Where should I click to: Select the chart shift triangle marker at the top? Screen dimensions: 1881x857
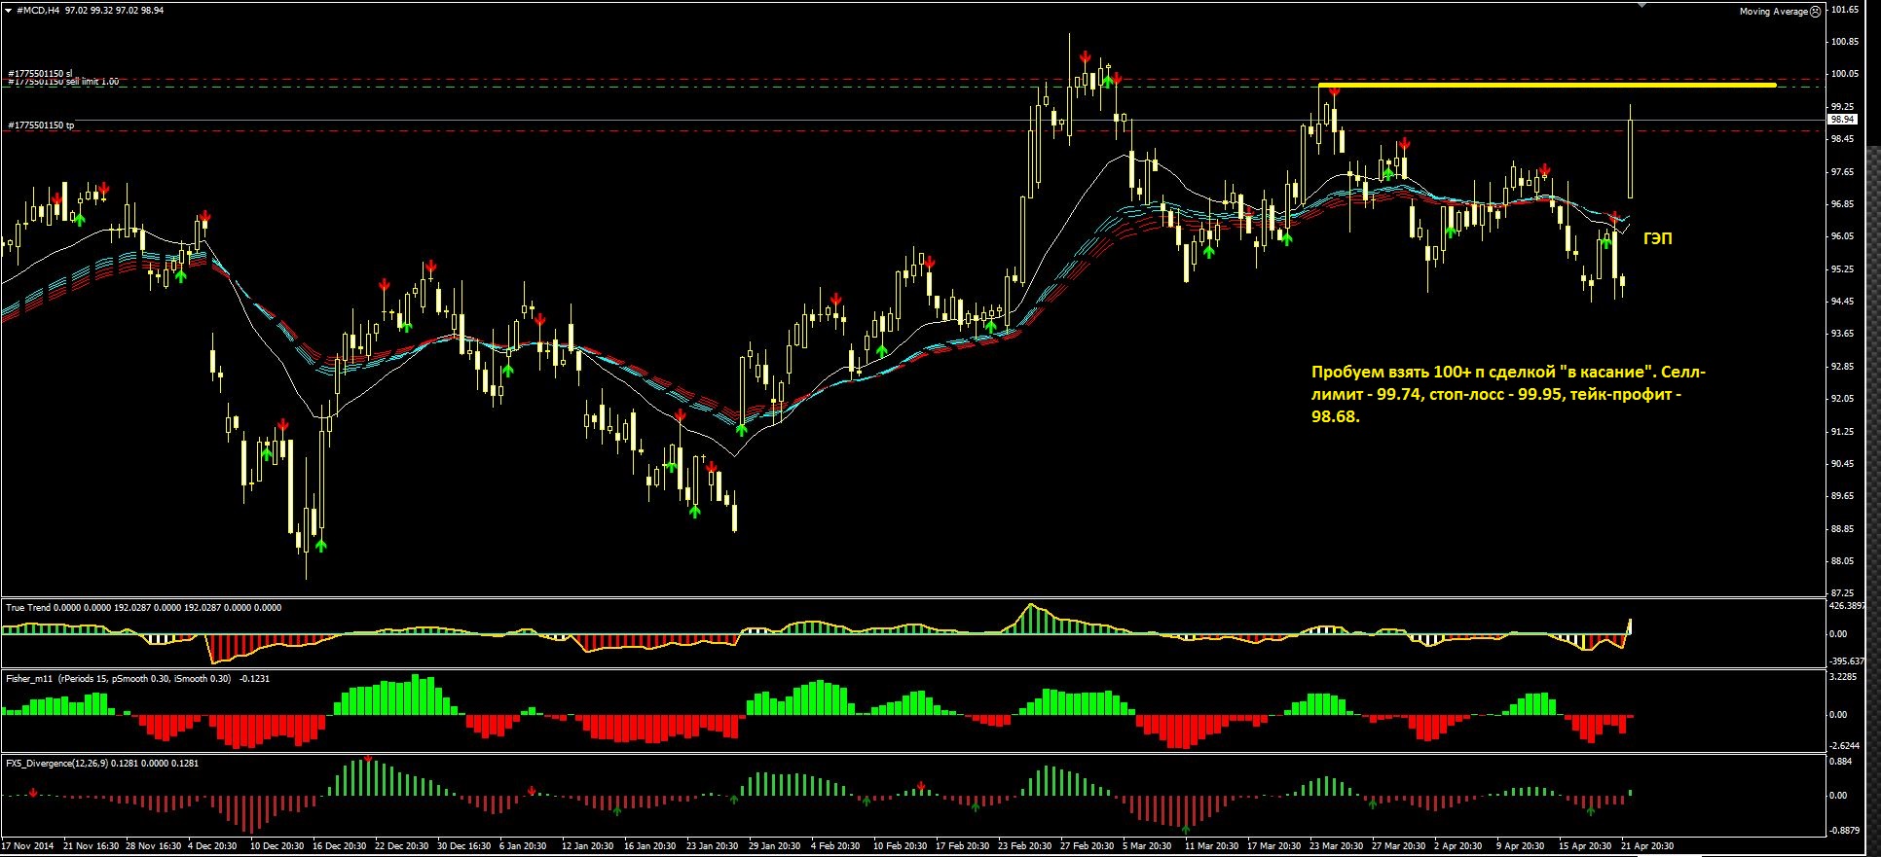click(1641, 6)
